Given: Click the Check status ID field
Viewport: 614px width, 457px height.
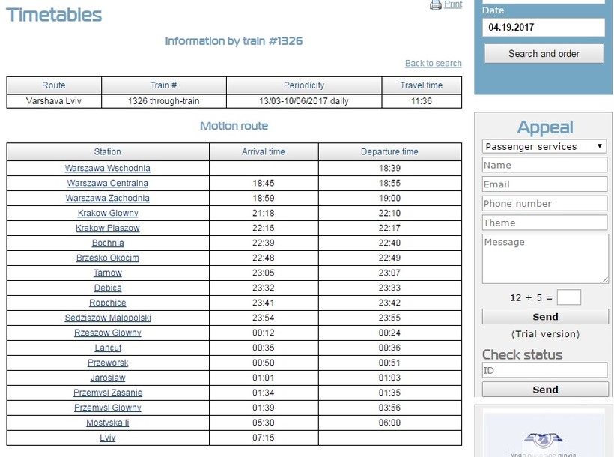Looking at the screenshot, I should tap(544, 370).
